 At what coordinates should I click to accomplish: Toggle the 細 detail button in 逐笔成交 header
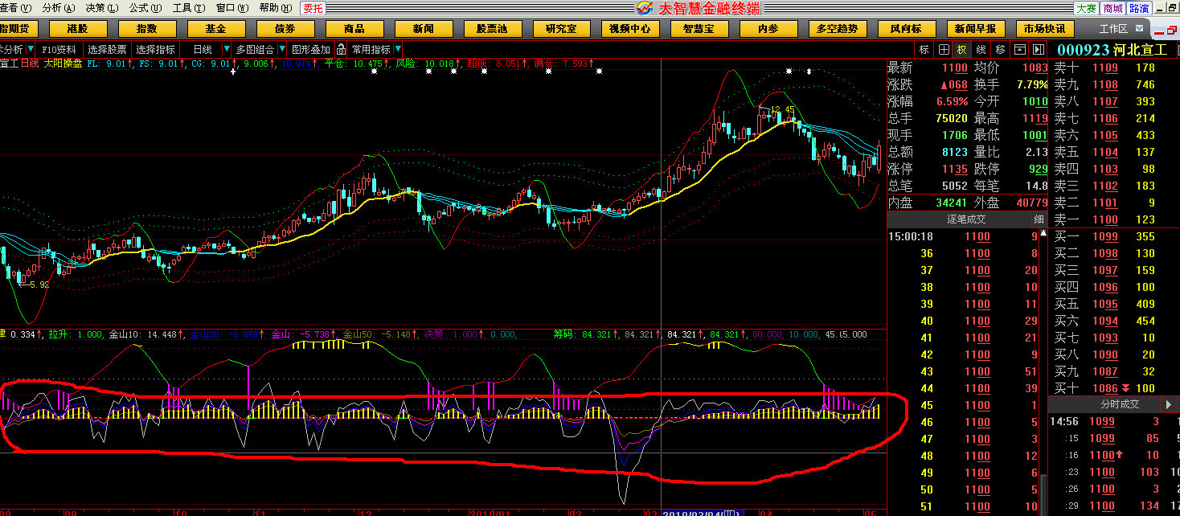pyautogui.click(x=1039, y=219)
